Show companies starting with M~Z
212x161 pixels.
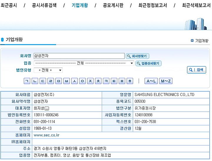pyautogui.click(x=166, y=81)
